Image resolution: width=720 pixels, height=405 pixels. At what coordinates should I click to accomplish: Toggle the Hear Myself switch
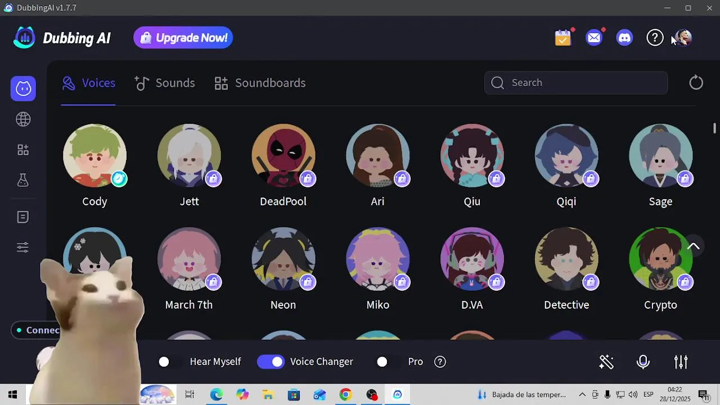click(x=169, y=362)
